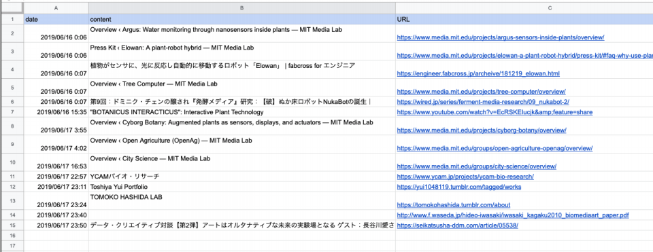Select the 'BOTANICUS INTERACTICUS' content cell

[241, 112]
